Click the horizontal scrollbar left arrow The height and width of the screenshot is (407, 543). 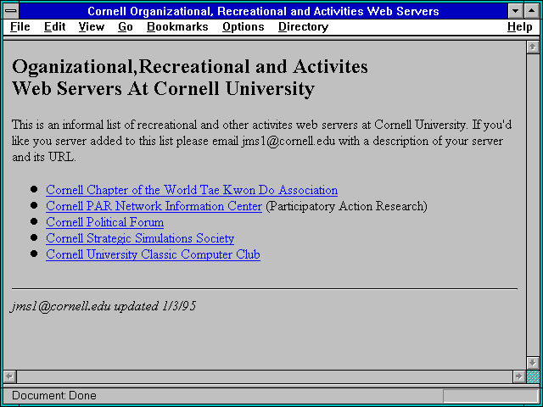(10, 376)
